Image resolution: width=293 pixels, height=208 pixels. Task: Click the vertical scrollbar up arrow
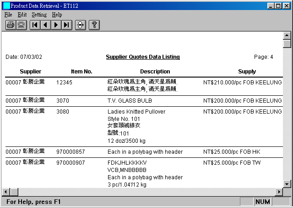(x=287, y=36)
